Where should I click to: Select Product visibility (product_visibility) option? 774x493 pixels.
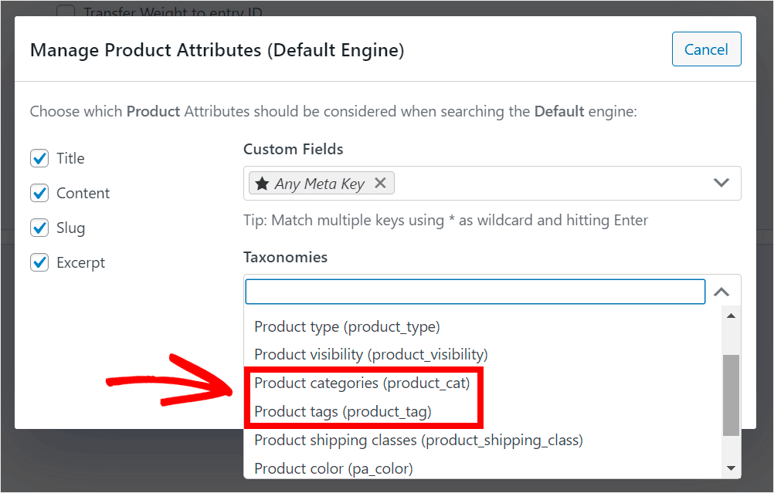coord(483,354)
